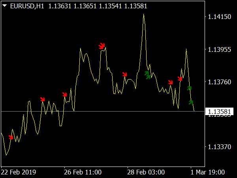237x178 pixels.
Task: Click the 1 Mar 19:00 time label
Action: click(207, 172)
